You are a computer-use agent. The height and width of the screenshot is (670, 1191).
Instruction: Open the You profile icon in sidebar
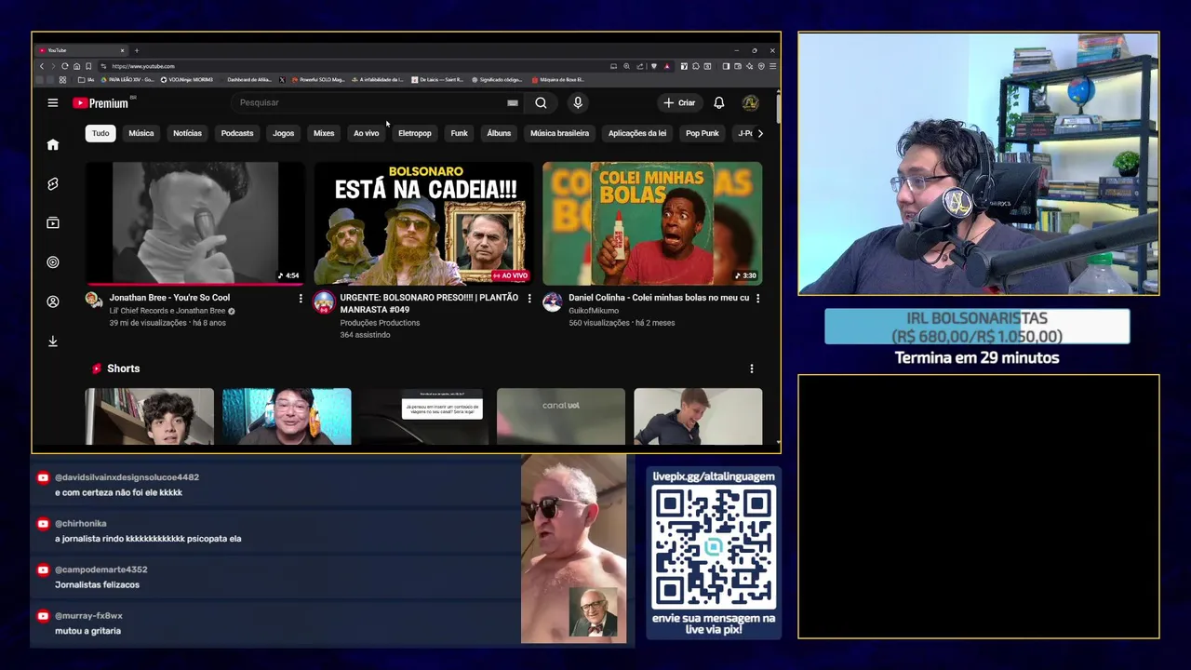[x=53, y=301]
